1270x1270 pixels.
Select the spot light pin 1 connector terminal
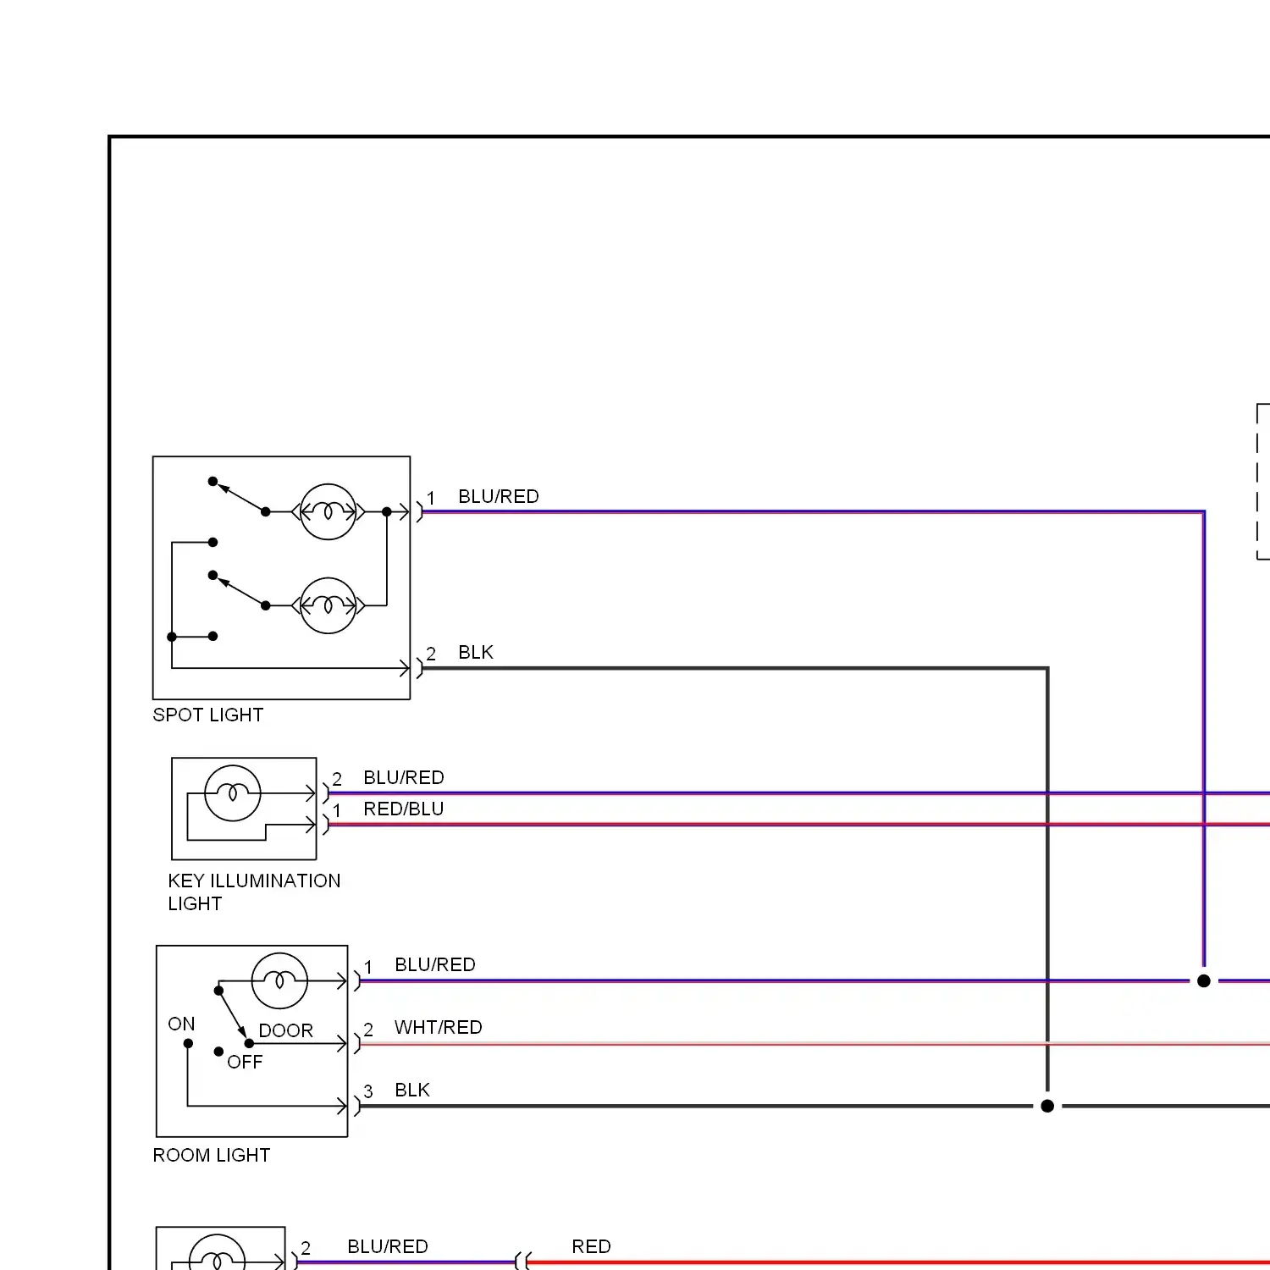coord(420,511)
